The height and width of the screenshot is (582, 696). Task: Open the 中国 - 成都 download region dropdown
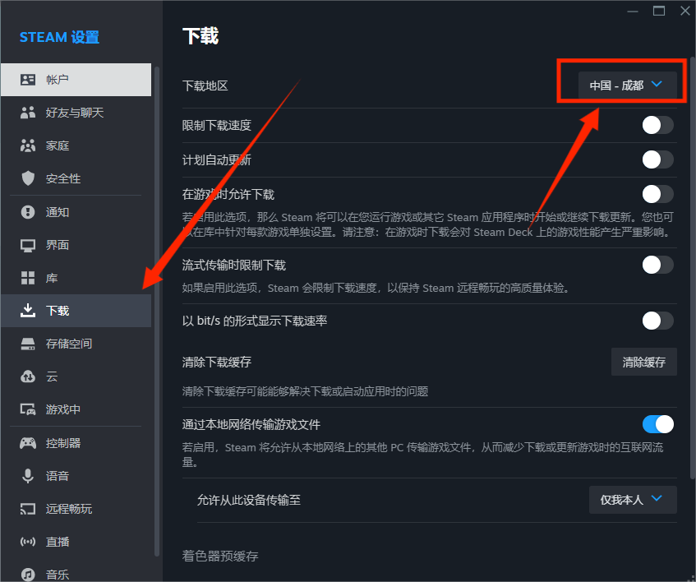tap(627, 85)
